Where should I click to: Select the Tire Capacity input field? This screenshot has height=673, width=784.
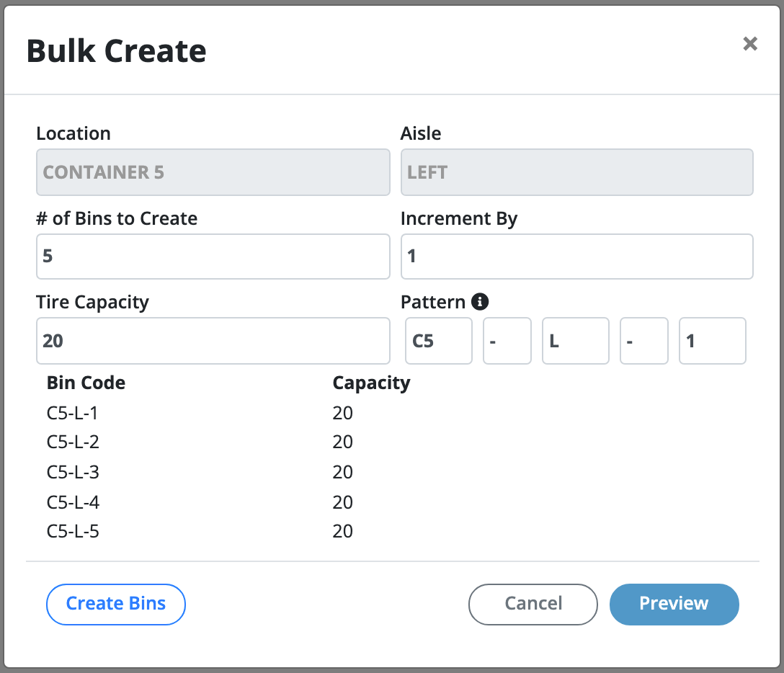point(213,341)
